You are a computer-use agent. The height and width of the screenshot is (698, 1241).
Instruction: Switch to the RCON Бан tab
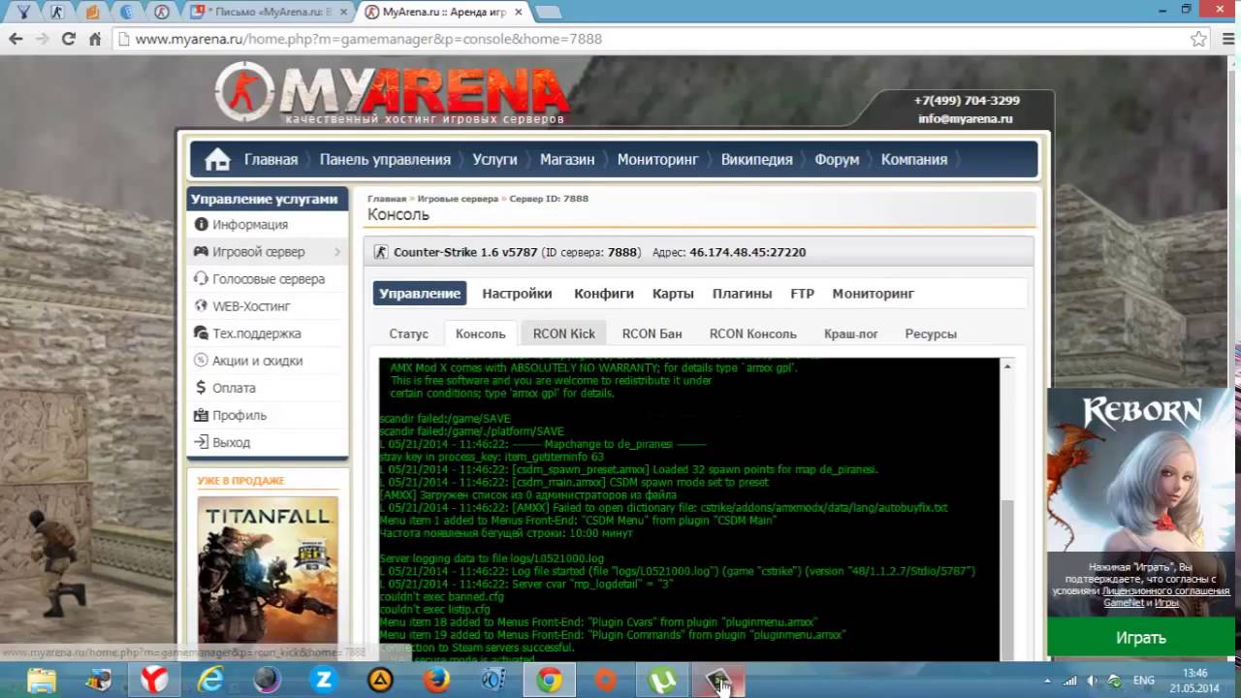(652, 333)
